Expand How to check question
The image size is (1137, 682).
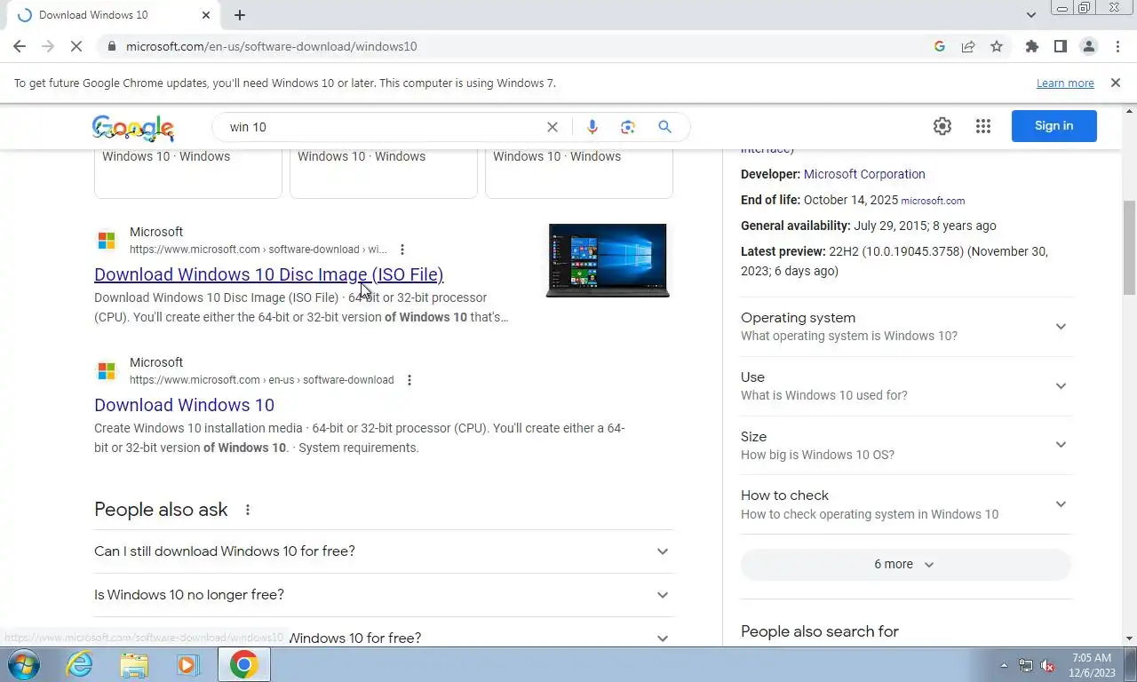[x=906, y=504]
